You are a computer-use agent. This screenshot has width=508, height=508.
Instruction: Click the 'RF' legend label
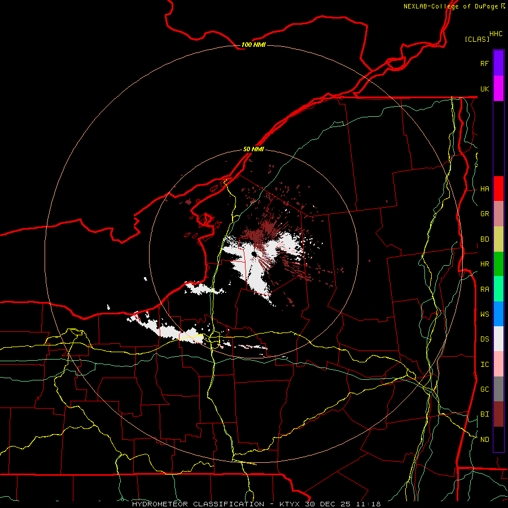pos(484,63)
